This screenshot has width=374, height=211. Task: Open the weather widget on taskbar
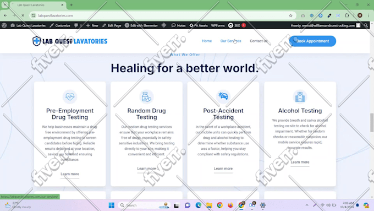[18, 205]
